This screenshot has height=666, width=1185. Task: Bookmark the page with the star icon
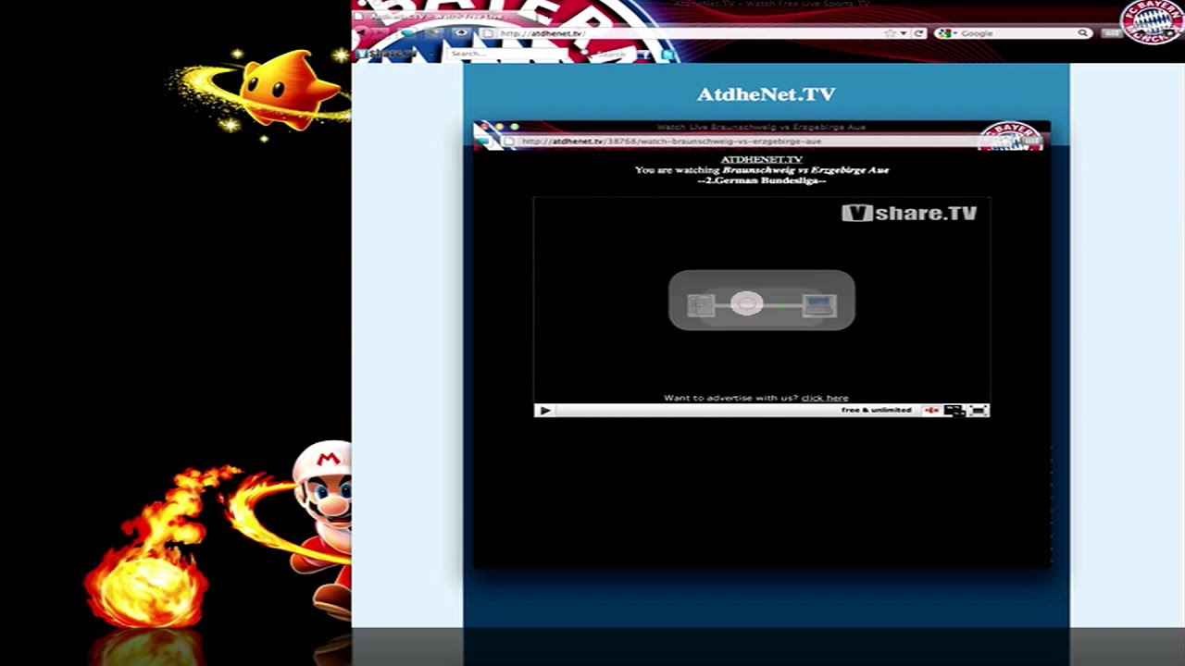coord(890,33)
